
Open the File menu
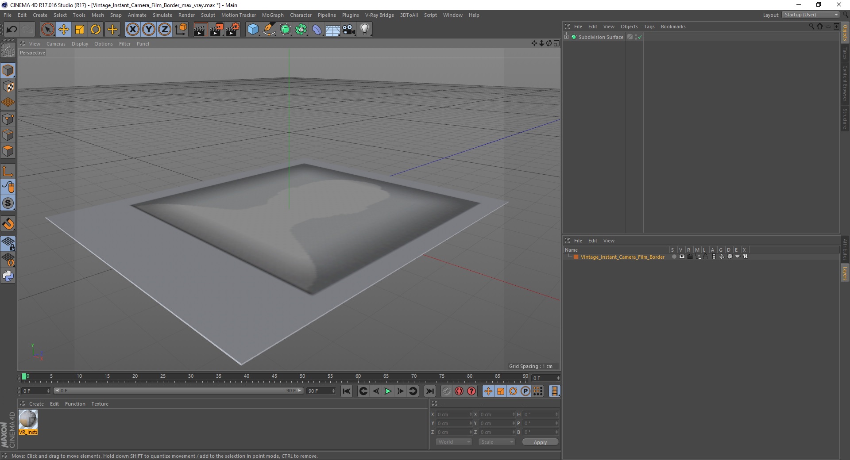(8, 15)
